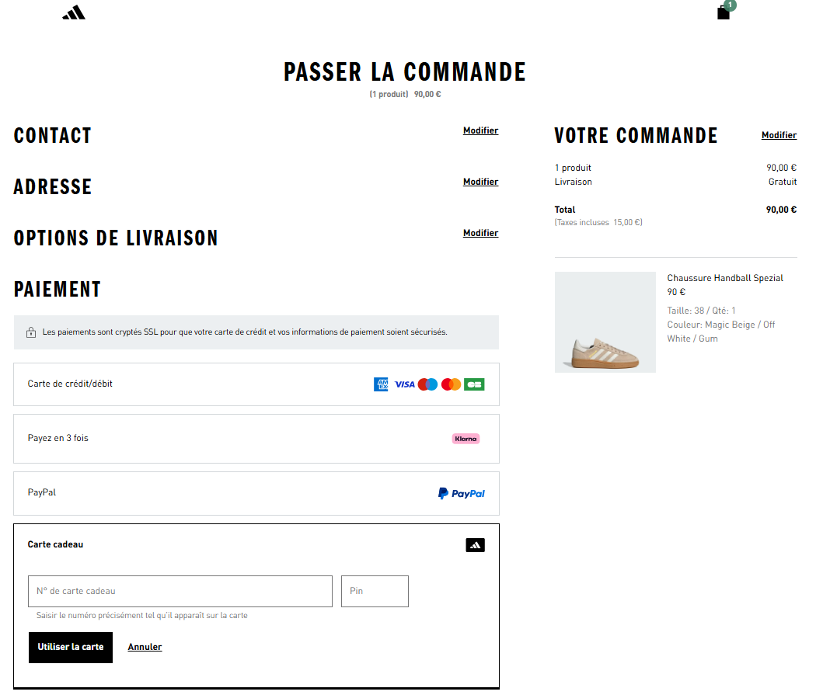This screenshot has width=830, height=695.
Task: Click Modifier for Options de livraison
Action: [480, 233]
